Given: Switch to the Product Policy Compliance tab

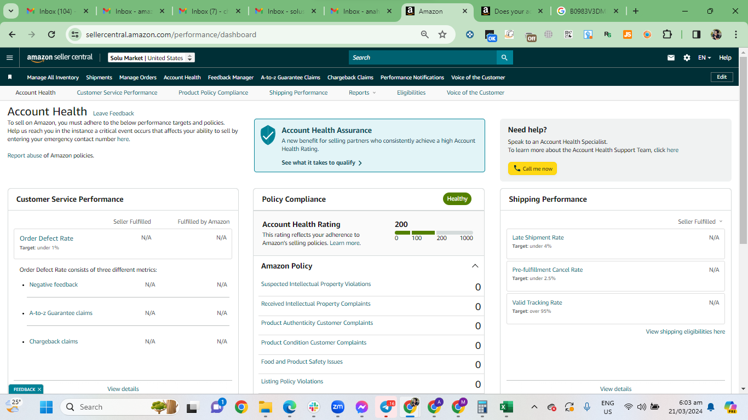Looking at the screenshot, I should click(x=213, y=92).
